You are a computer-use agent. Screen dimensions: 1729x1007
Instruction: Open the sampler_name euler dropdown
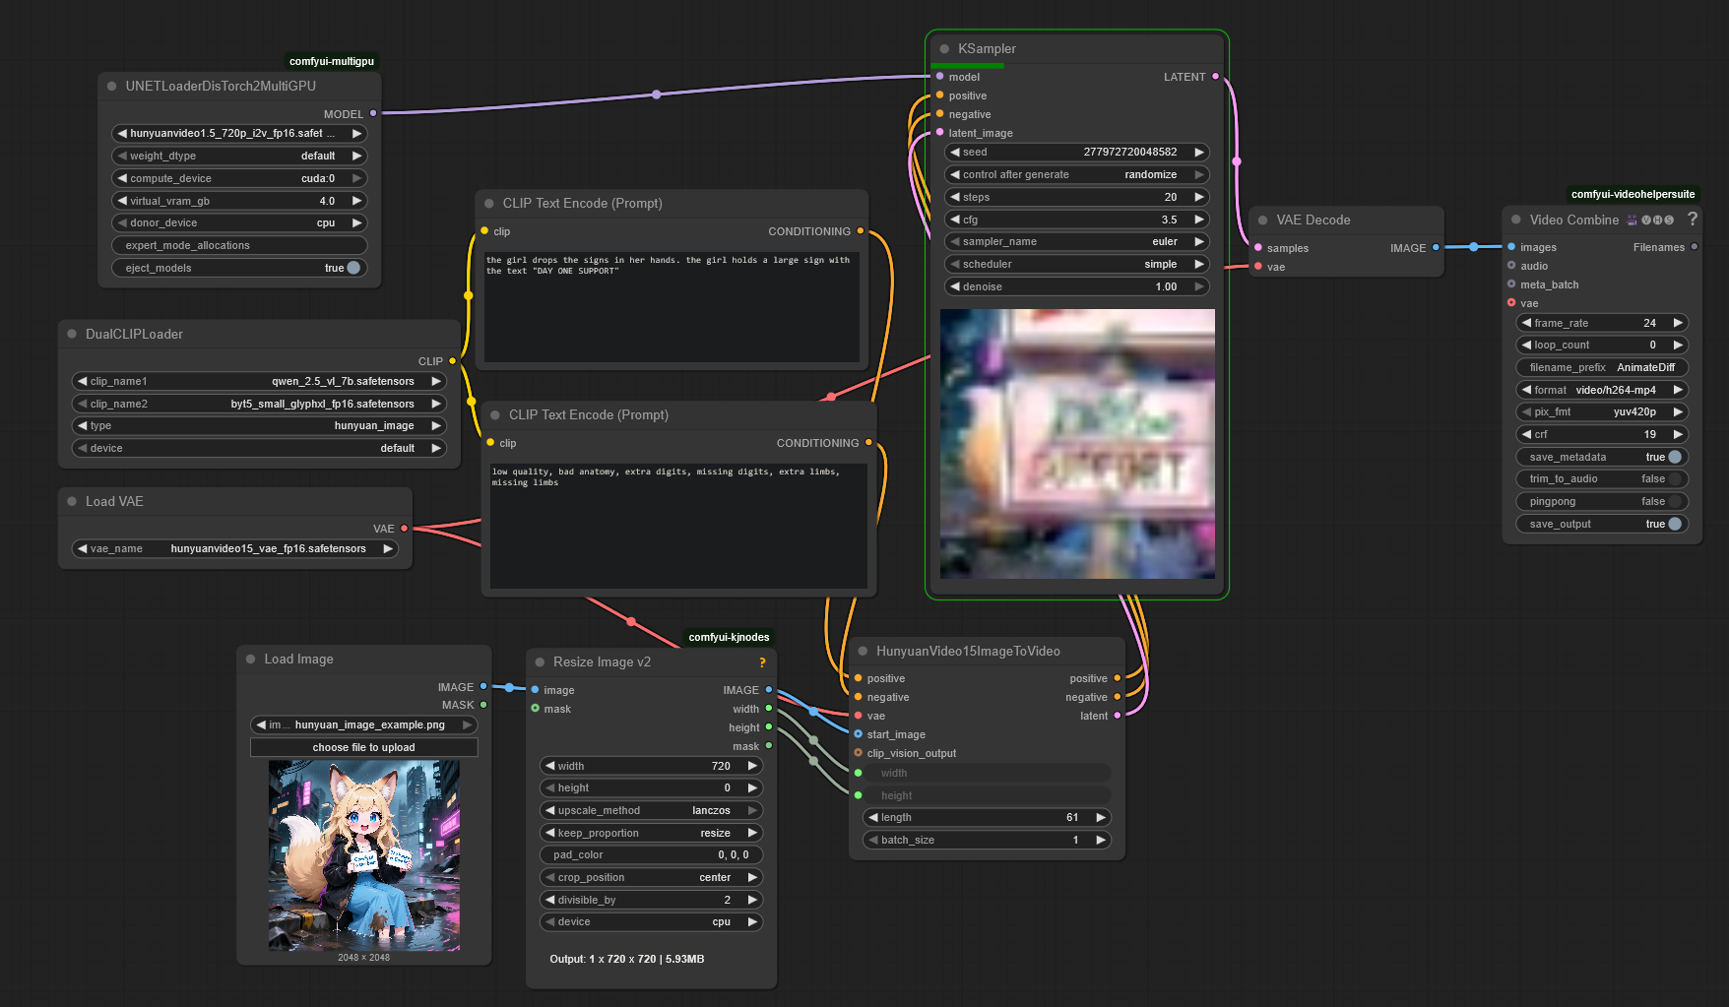(x=1077, y=241)
